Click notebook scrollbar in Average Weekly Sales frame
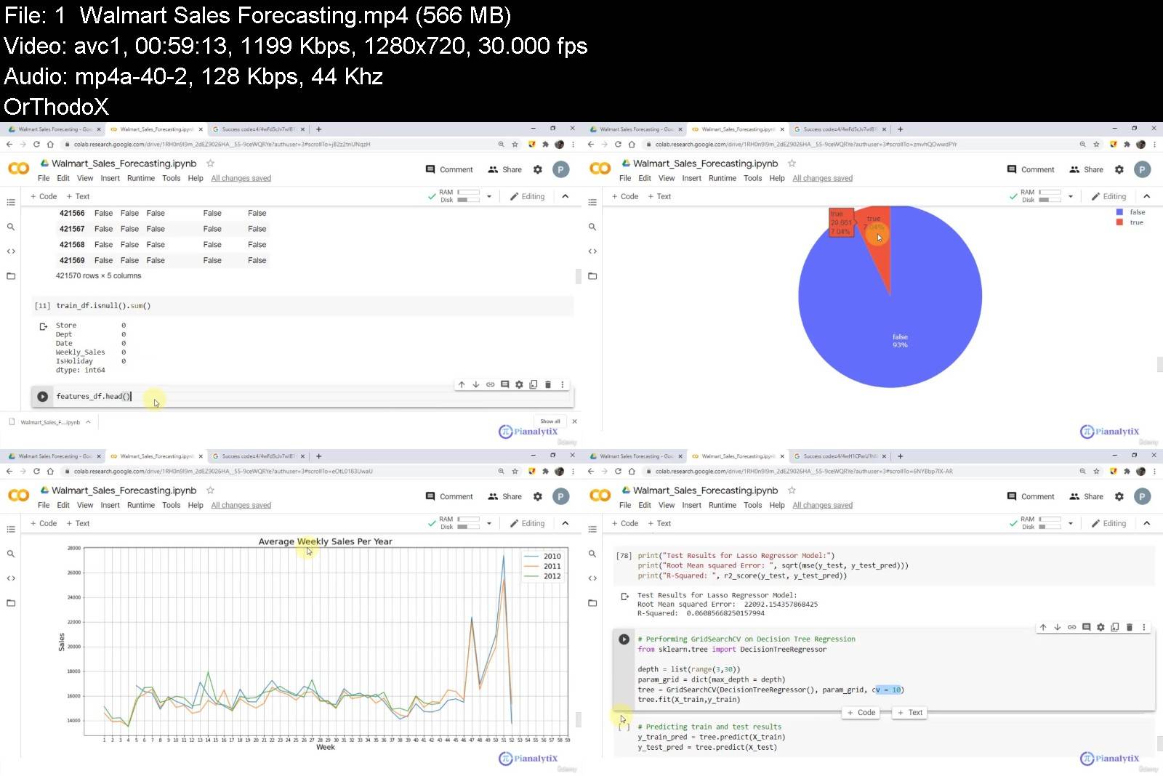Image resolution: width=1163 pixels, height=776 pixels. 579,719
